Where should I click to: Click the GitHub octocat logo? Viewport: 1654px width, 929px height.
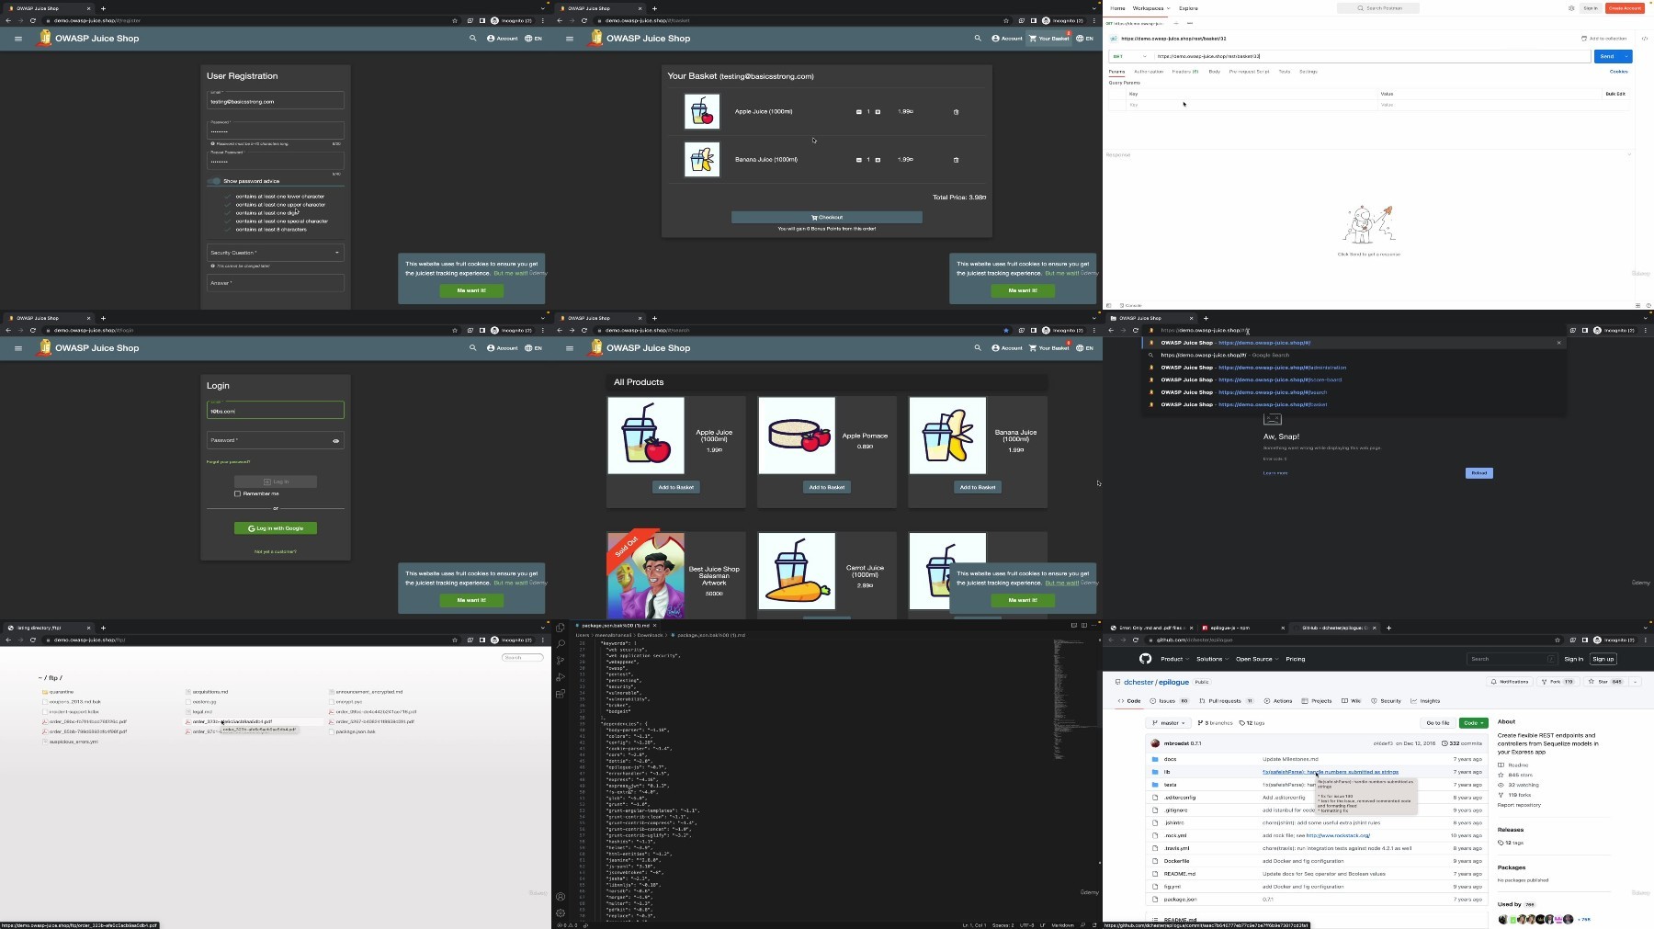1145,659
